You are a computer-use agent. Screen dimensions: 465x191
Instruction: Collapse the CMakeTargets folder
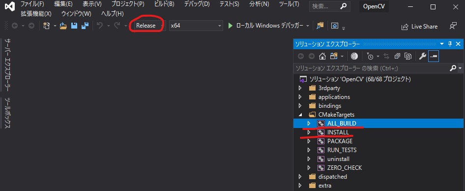point(300,115)
